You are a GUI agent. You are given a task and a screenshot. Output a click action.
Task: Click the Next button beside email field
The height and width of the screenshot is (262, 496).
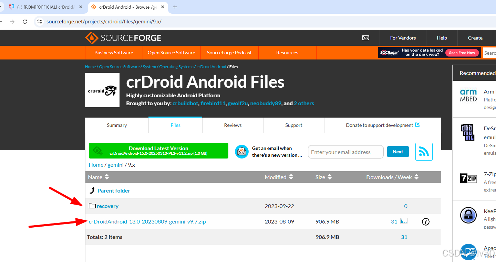click(398, 152)
